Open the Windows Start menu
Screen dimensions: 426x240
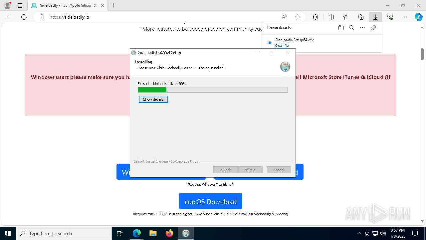8,233
